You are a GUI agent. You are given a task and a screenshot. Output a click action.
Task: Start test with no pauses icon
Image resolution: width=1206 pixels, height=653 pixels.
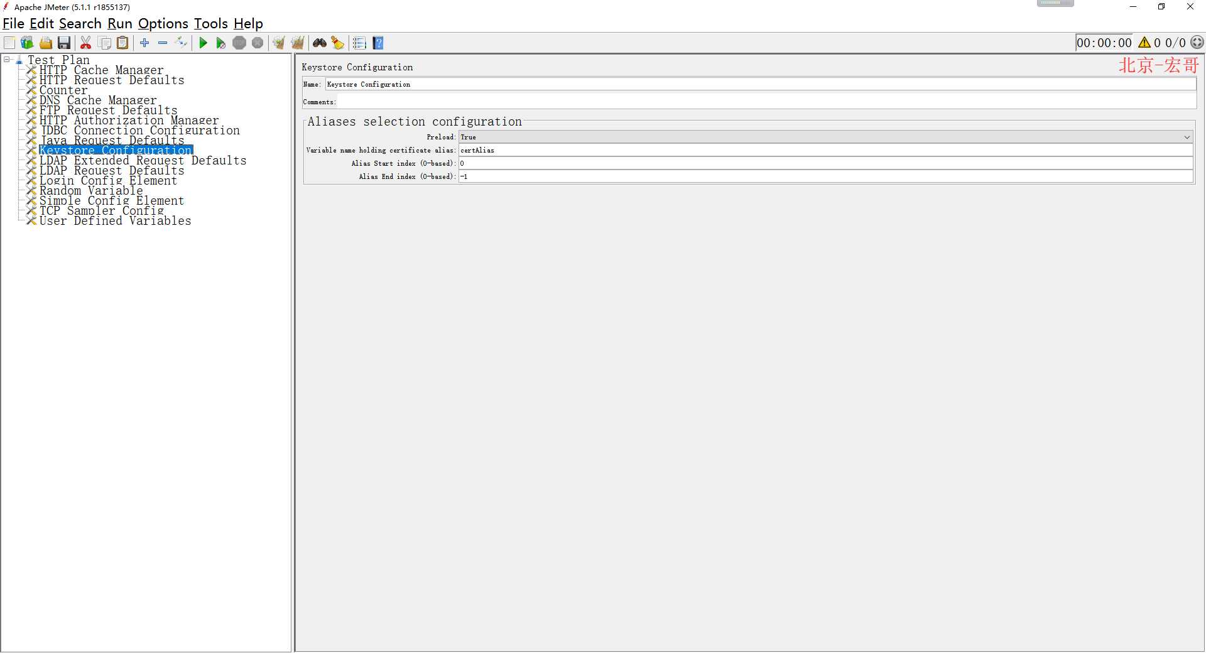pyautogui.click(x=220, y=43)
